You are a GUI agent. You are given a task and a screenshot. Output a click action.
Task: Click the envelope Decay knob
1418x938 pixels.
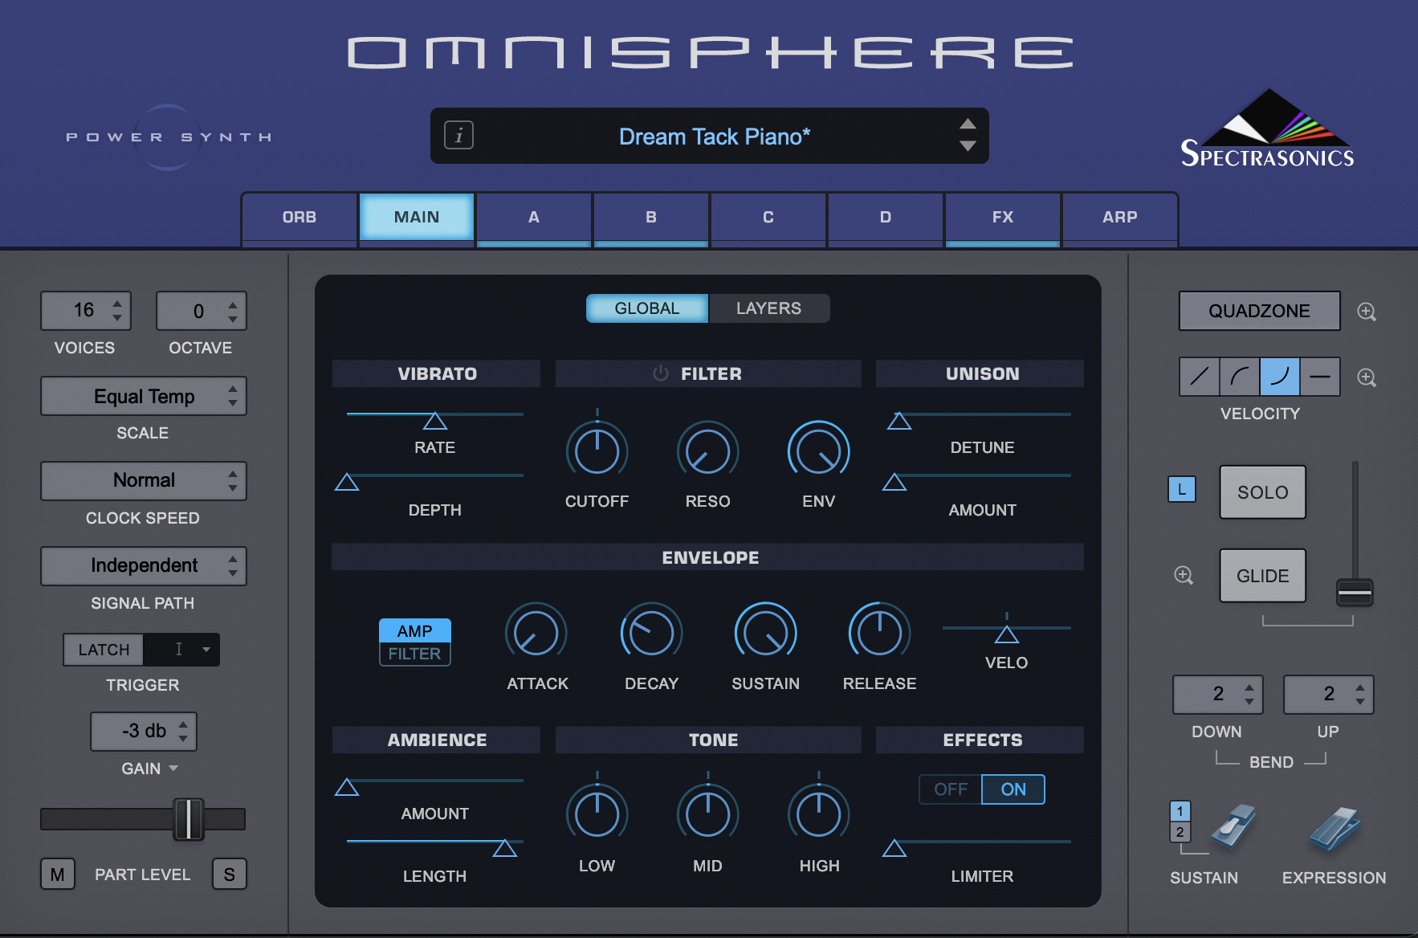(x=651, y=633)
